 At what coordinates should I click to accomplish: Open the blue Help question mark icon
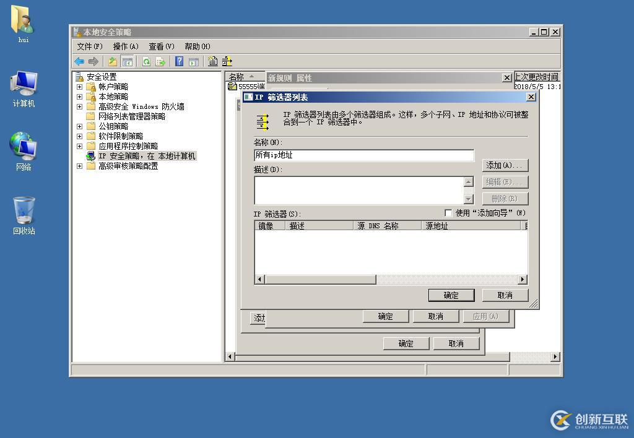179,61
